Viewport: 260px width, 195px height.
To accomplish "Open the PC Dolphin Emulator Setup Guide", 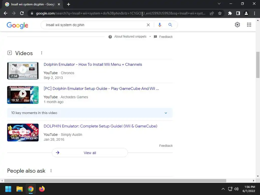I will click(x=101, y=89).
